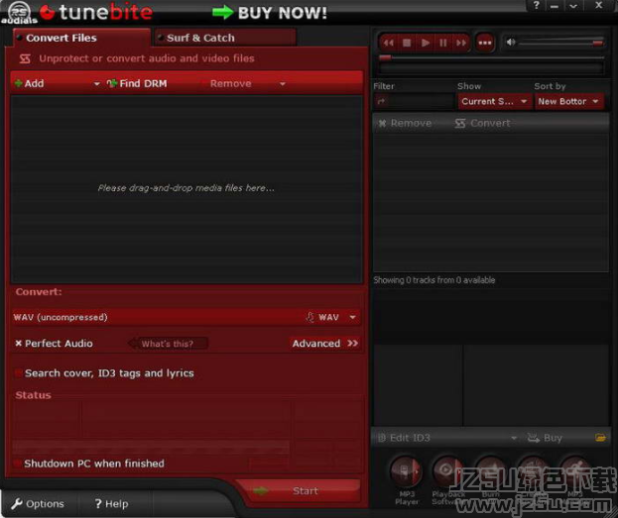Viewport: 618px width, 518px height.
Task: Click the playback position progress bar
Action: [491, 57]
